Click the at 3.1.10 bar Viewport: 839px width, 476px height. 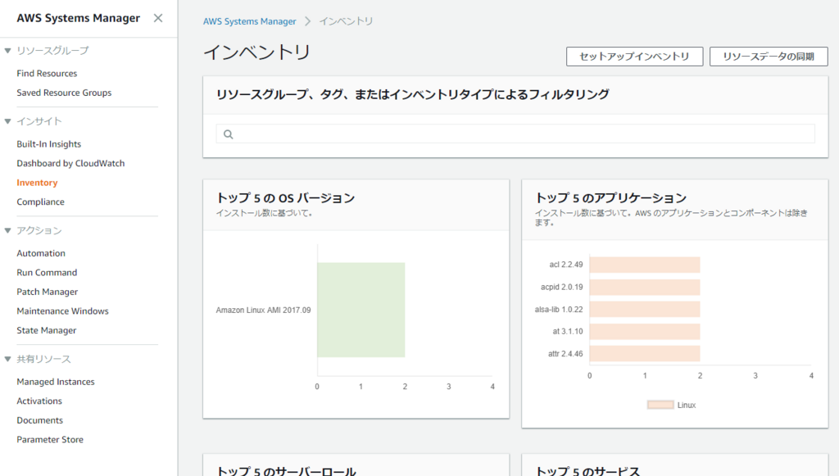pyautogui.click(x=645, y=332)
